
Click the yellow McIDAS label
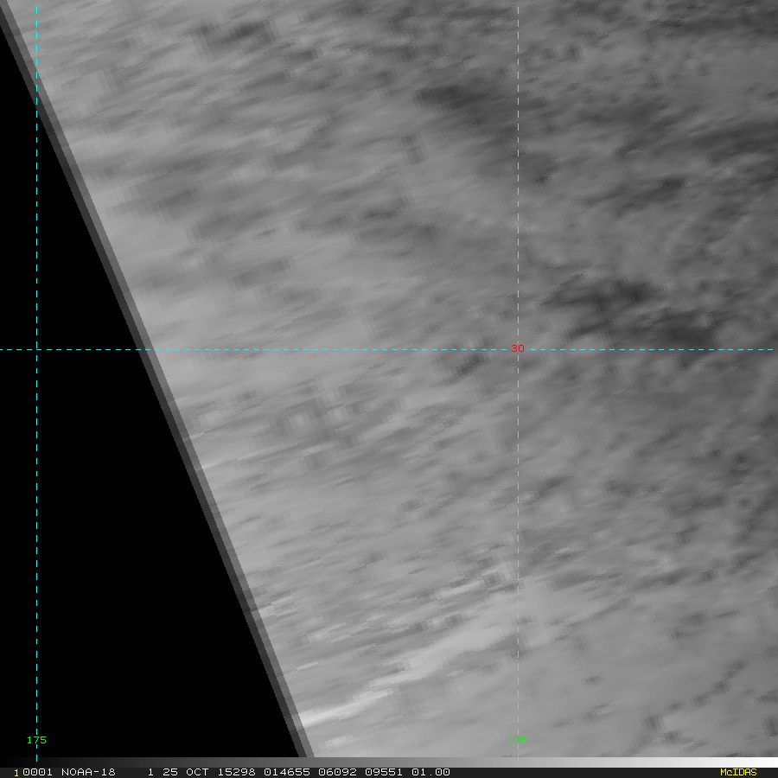[738, 772]
